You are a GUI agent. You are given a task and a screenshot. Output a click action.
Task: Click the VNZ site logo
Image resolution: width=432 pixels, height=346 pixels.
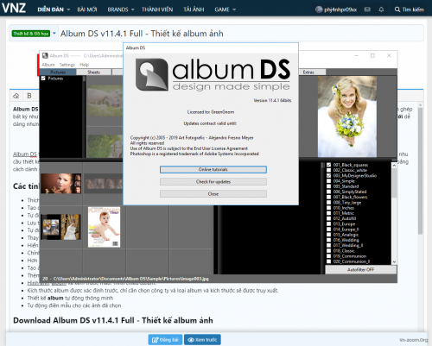coord(14,8)
